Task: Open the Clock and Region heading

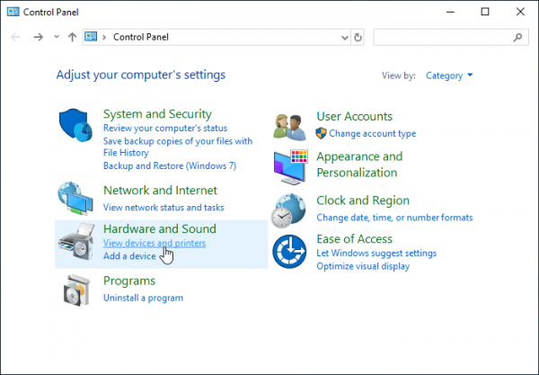Action: click(363, 201)
